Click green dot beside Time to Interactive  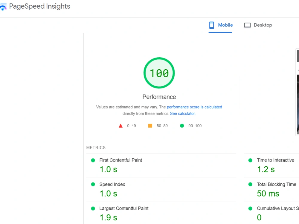click(250, 160)
